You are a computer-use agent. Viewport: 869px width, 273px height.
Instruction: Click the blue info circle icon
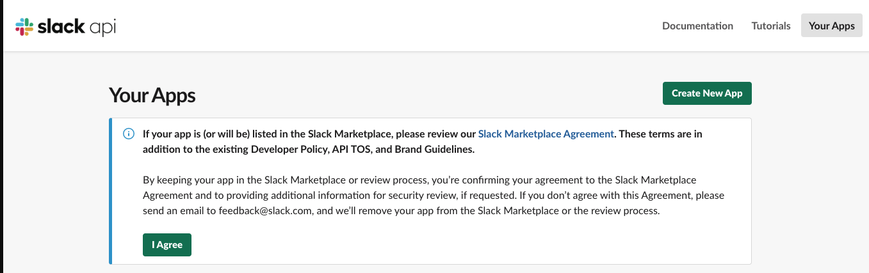pos(129,134)
